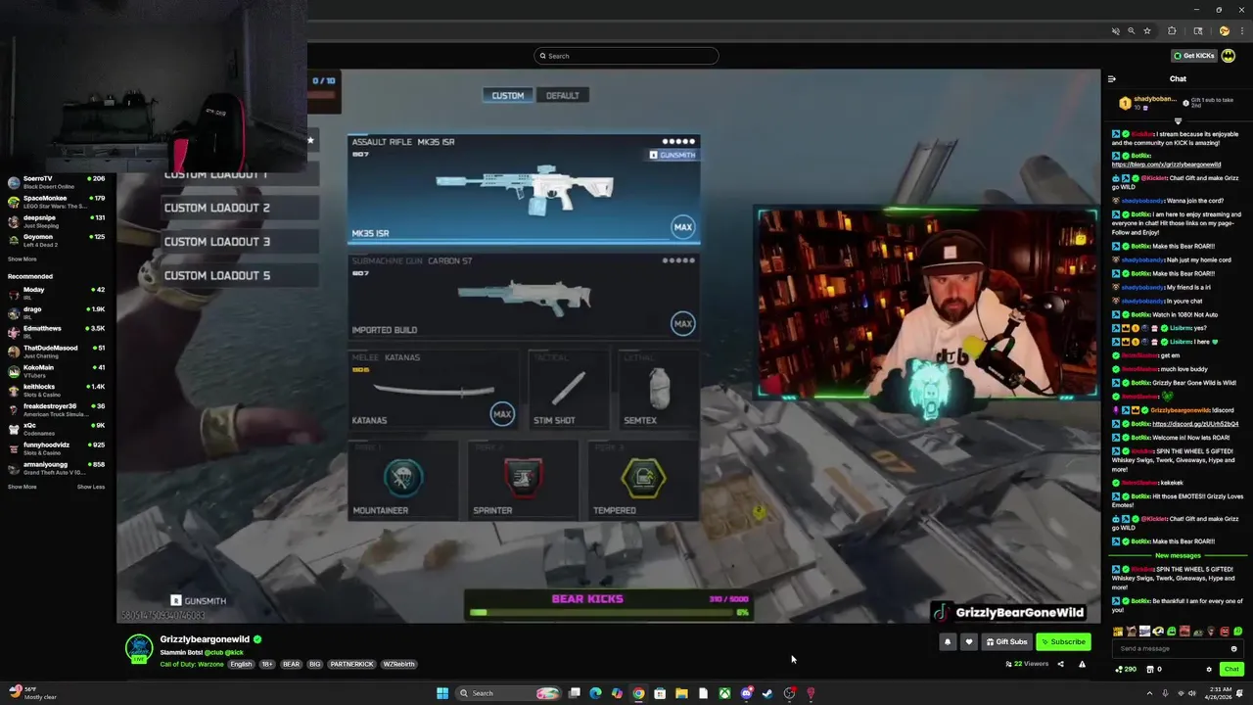Image resolution: width=1253 pixels, height=705 pixels.
Task: Open KokoMain channel in Recommended list
Action: (x=57, y=370)
